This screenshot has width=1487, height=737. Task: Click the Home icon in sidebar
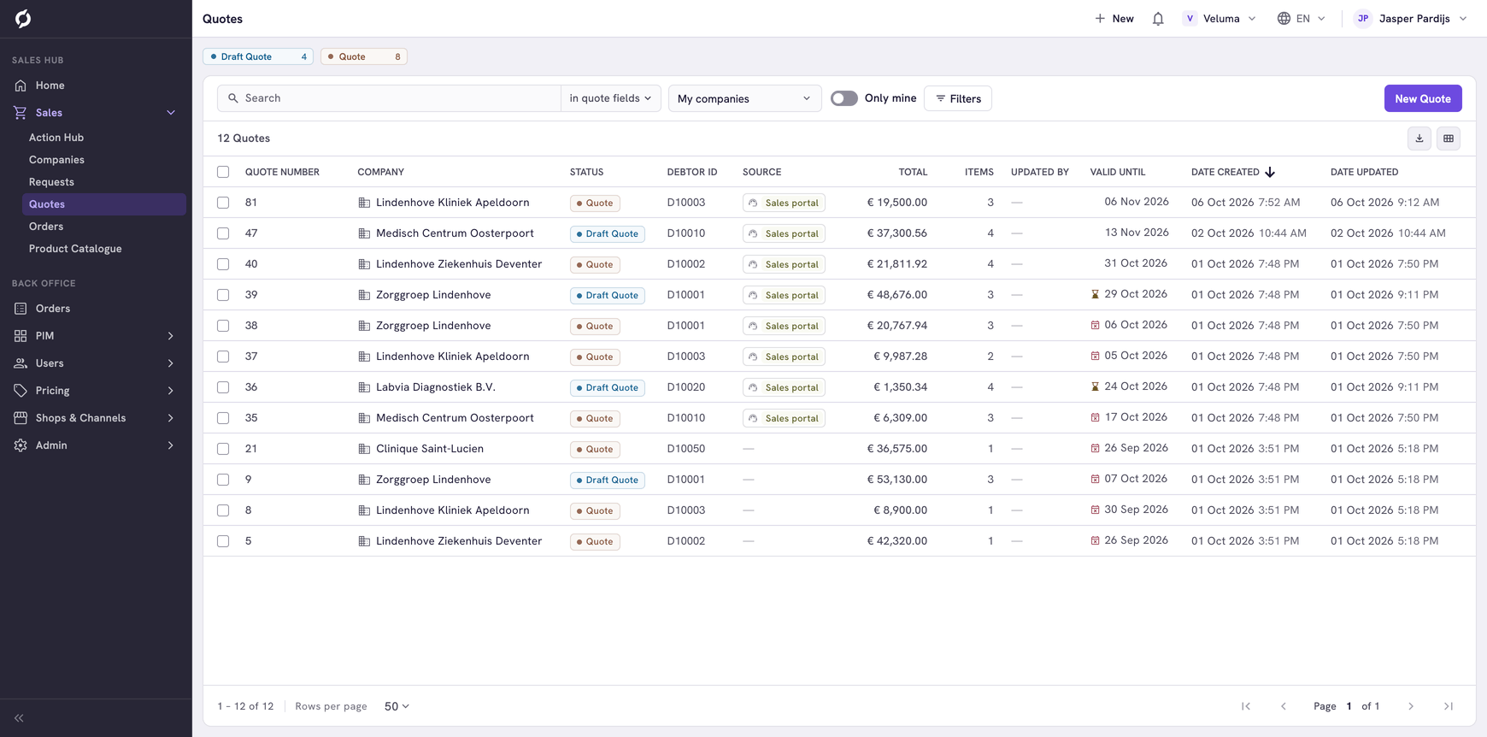click(21, 85)
